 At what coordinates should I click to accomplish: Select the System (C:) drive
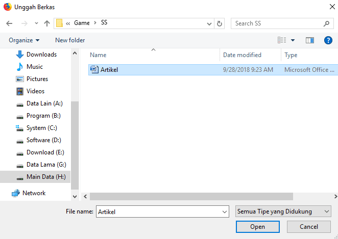tap(41, 128)
